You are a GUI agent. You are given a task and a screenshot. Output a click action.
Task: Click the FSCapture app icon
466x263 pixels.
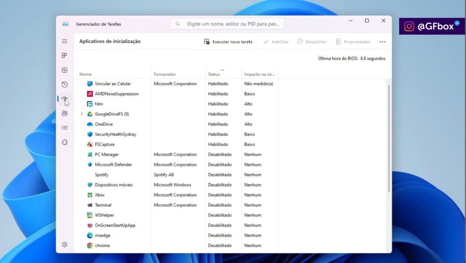tap(90, 144)
